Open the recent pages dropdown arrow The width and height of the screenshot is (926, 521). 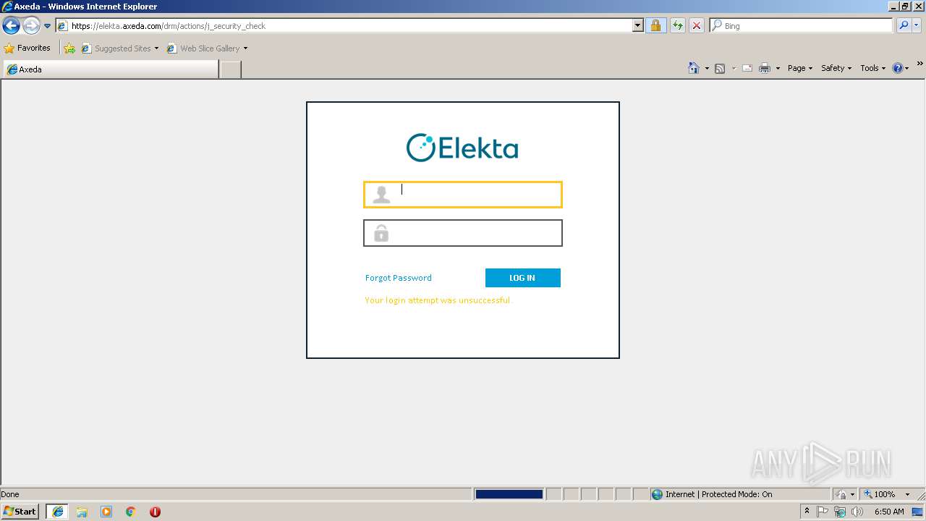[47, 26]
